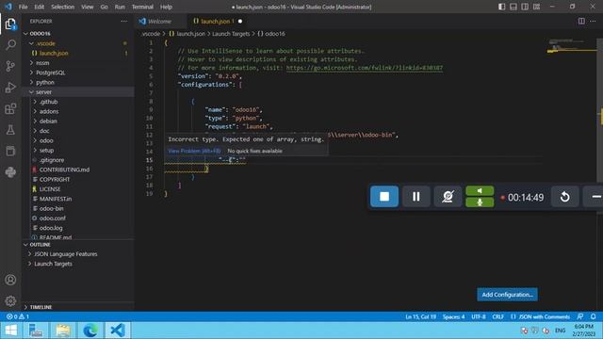This screenshot has height=339, width=603.
Task: Toggle the recorder webcam button
Action: pos(448,197)
